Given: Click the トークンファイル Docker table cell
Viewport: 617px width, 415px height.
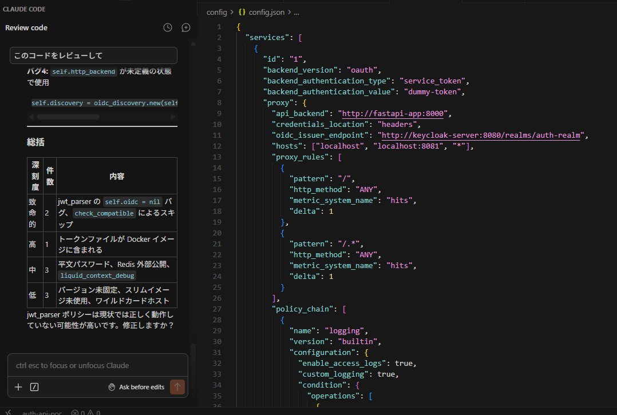Looking at the screenshot, I should click(117, 245).
